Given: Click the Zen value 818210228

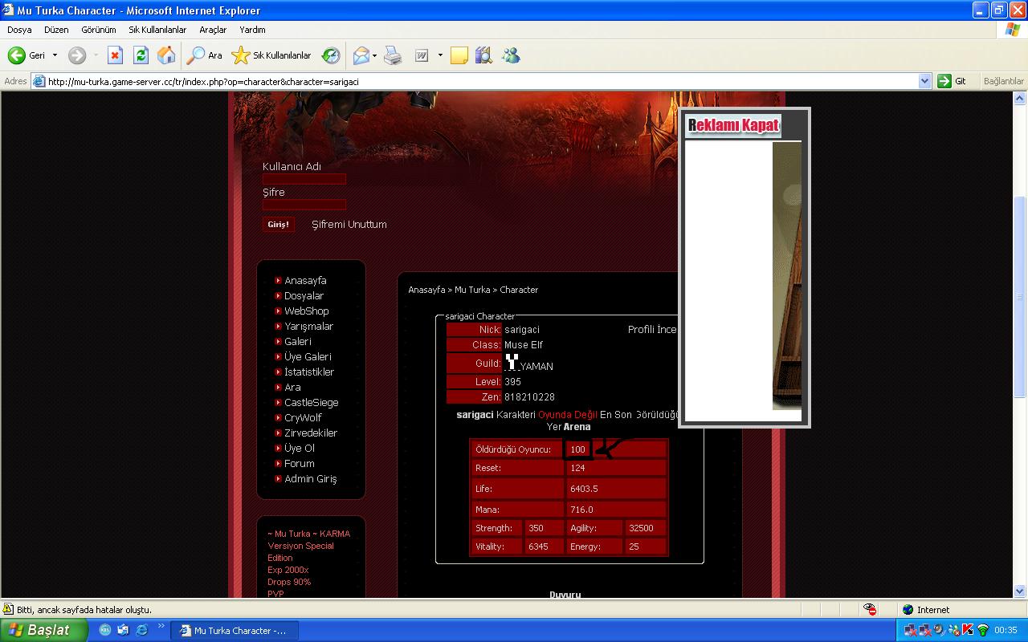Looking at the screenshot, I should pos(529,397).
